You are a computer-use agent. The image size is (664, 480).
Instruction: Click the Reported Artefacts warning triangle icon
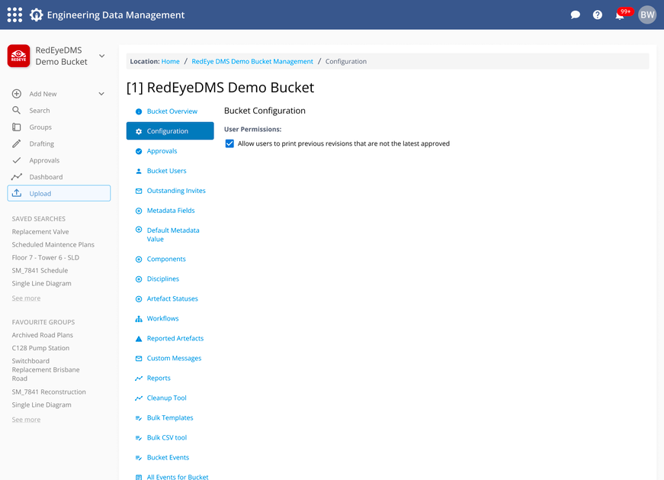click(x=139, y=339)
